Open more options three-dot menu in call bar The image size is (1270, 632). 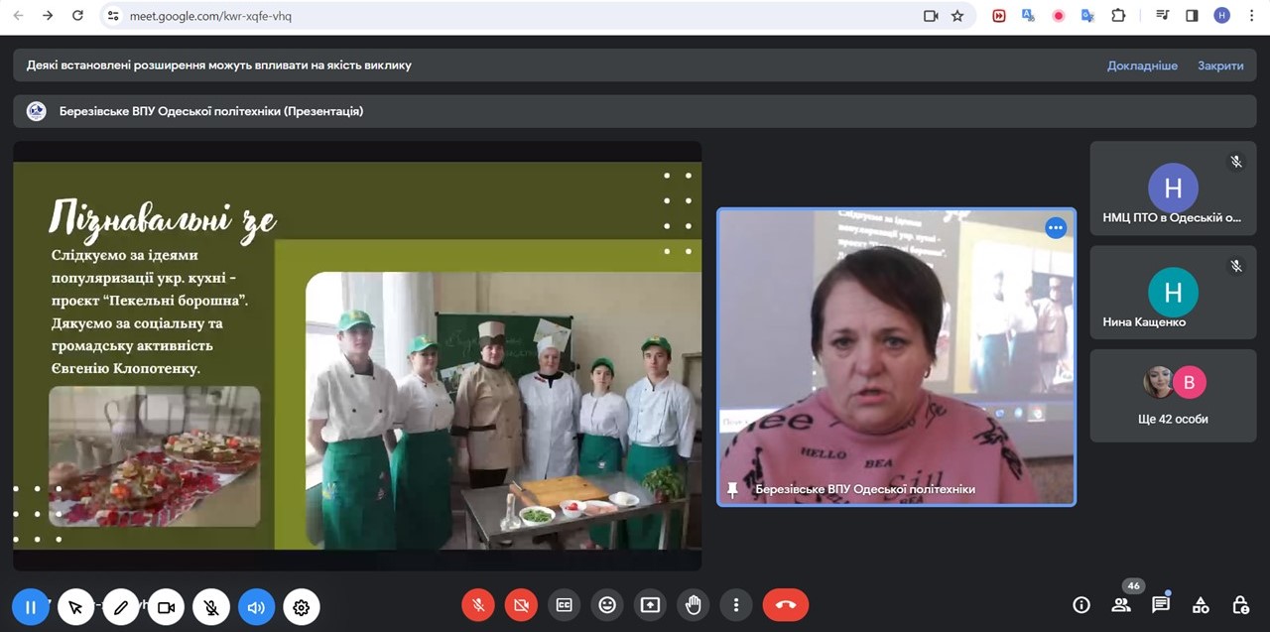tap(736, 605)
